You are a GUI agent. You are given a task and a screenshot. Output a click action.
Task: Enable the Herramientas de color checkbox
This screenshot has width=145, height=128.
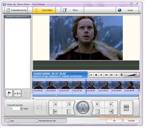pos(37,121)
